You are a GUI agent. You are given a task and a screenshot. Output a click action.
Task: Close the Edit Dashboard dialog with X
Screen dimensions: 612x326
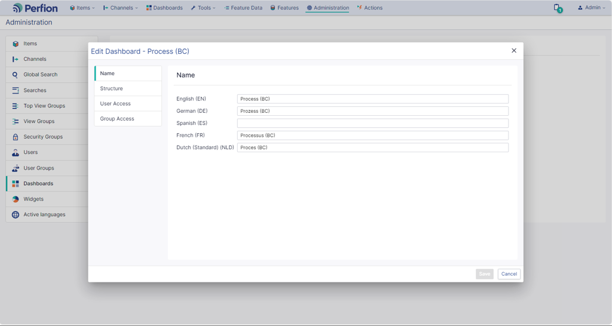514,51
